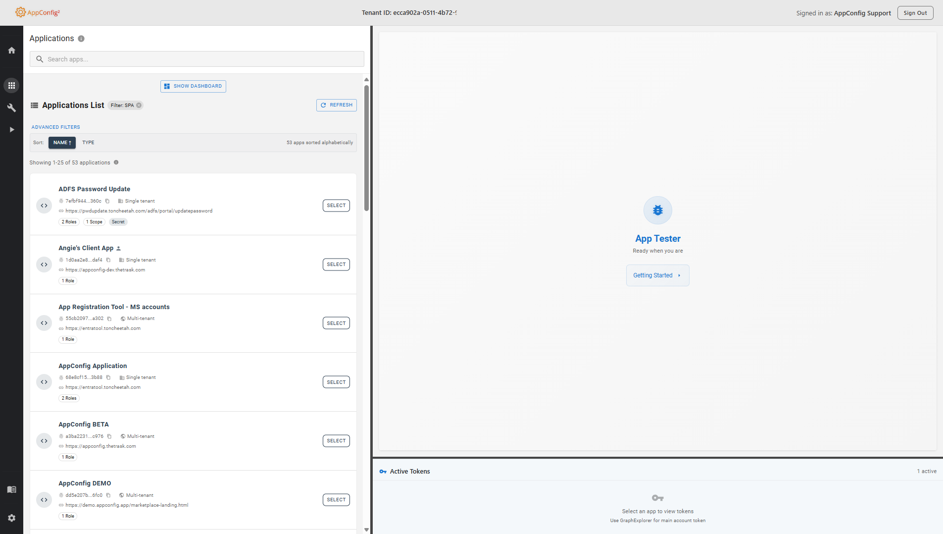Remove the SPA filter chip
This screenshot has width=943, height=534.
139,106
